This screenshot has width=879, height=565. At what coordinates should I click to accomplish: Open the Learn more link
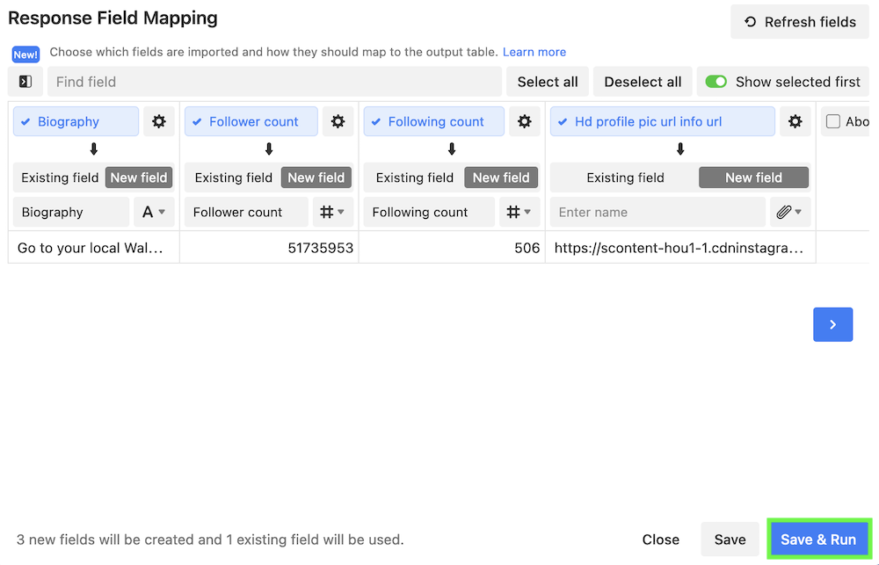tap(534, 52)
